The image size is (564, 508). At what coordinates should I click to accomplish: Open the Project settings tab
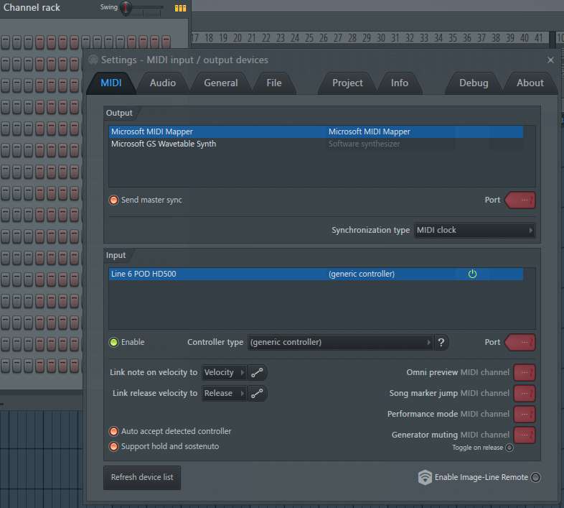pyautogui.click(x=347, y=83)
